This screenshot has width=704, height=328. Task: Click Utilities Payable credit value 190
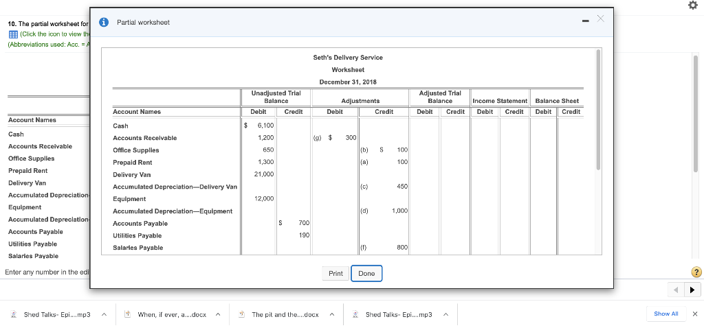coord(304,235)
